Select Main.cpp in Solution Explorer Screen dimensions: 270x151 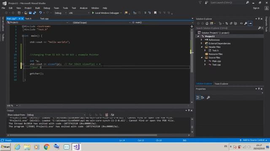(x=216, y=61)
